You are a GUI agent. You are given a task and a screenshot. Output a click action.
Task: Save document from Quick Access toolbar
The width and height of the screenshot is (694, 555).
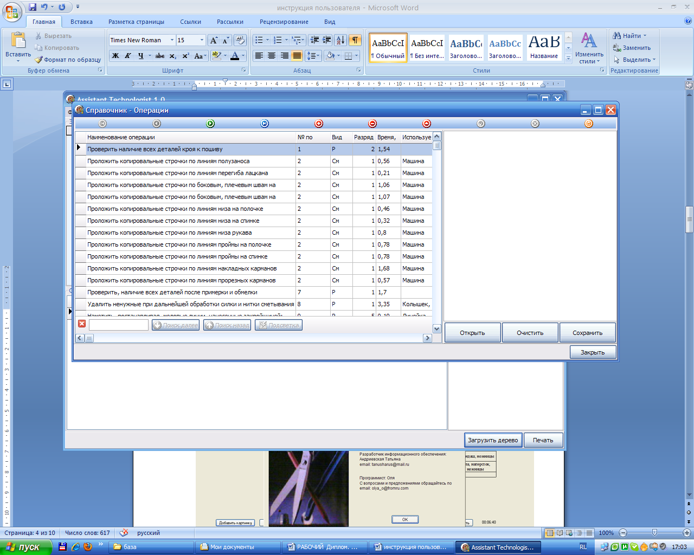[33, 7]
